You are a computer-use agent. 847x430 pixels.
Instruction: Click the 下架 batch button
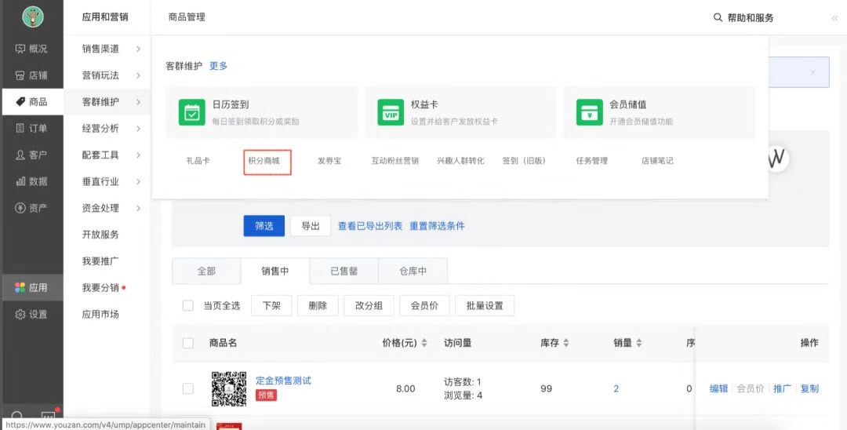click(271, 306)
